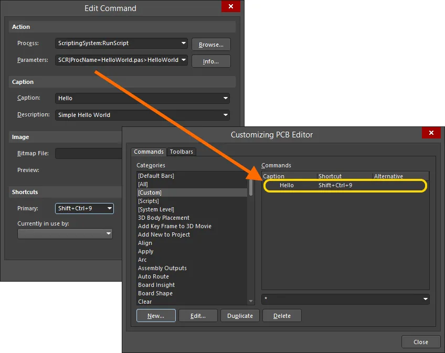Expand the Description dropdown arrow
Viewport: 445px width, 353px height.
[226, 115]
